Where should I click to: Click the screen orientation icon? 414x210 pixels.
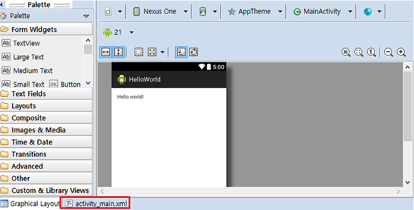coord(203,11)
